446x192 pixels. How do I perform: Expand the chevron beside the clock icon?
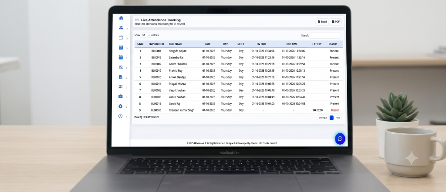[127, 116]
